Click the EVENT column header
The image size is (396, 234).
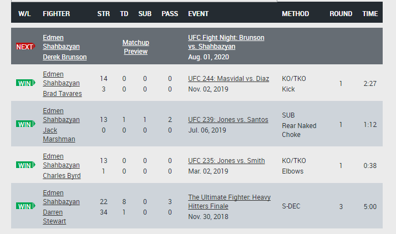[x=198, y=14]
